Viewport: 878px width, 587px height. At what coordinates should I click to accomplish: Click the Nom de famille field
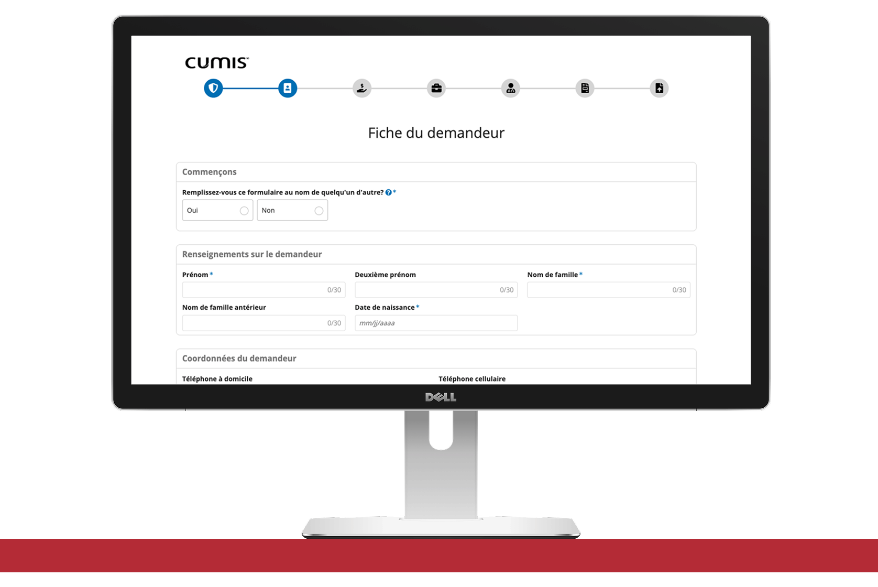[x=609, y=290]
